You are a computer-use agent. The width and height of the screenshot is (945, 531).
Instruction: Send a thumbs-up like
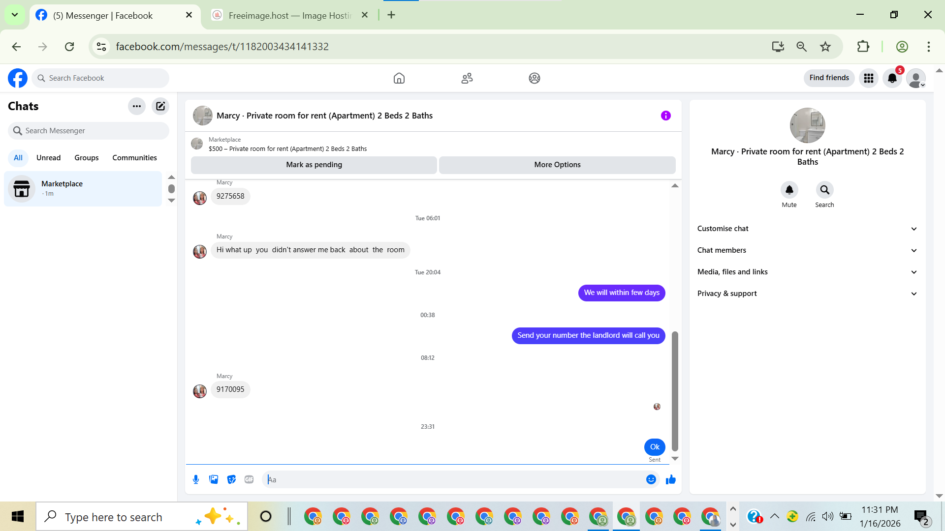(670, 479)
